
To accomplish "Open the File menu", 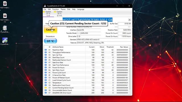I will click(45, 9).
